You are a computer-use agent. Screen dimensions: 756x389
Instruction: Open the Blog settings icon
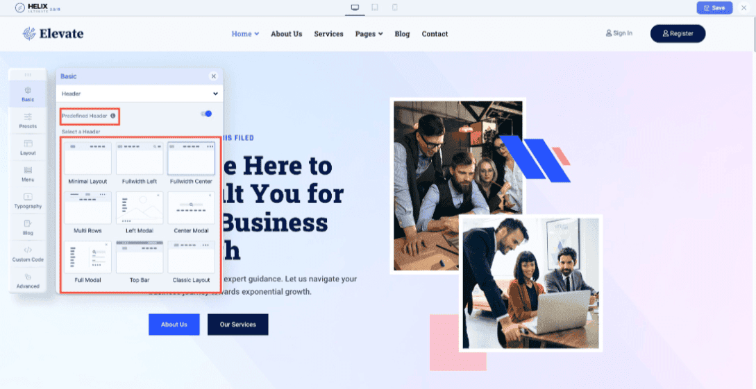pyautogui.click(x=28, y=227)
